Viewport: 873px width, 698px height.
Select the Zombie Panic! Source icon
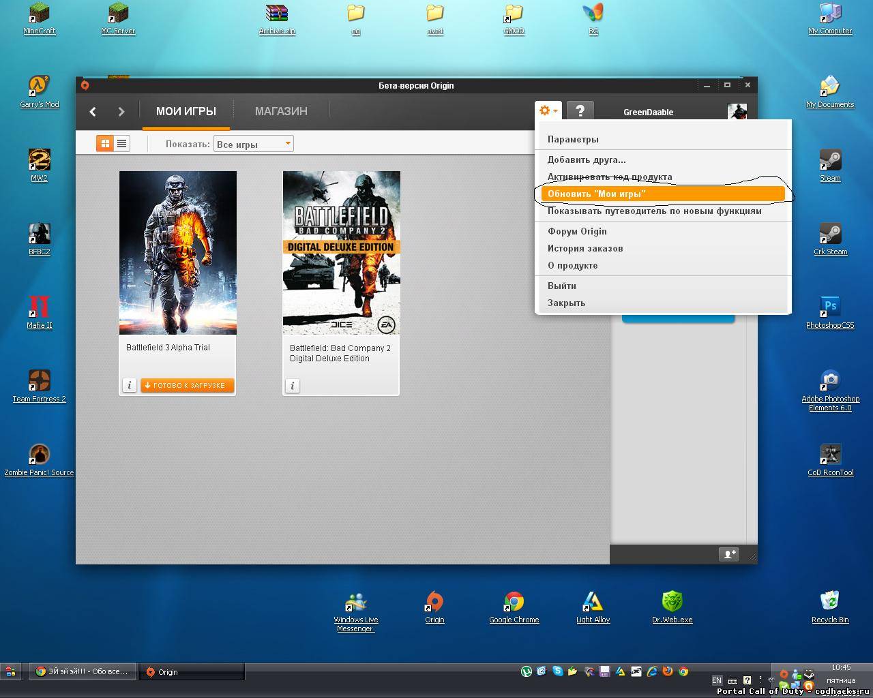40,460
